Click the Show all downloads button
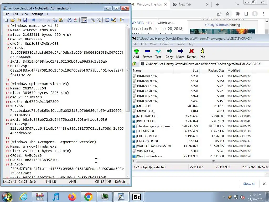Viewport: 269px width, 202px height. pyautogui.click(x=249, y=184)
